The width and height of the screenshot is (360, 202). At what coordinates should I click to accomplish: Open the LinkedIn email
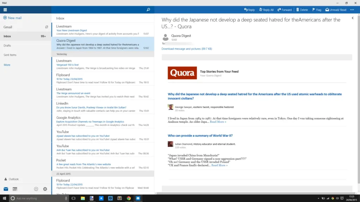point(103,107)
